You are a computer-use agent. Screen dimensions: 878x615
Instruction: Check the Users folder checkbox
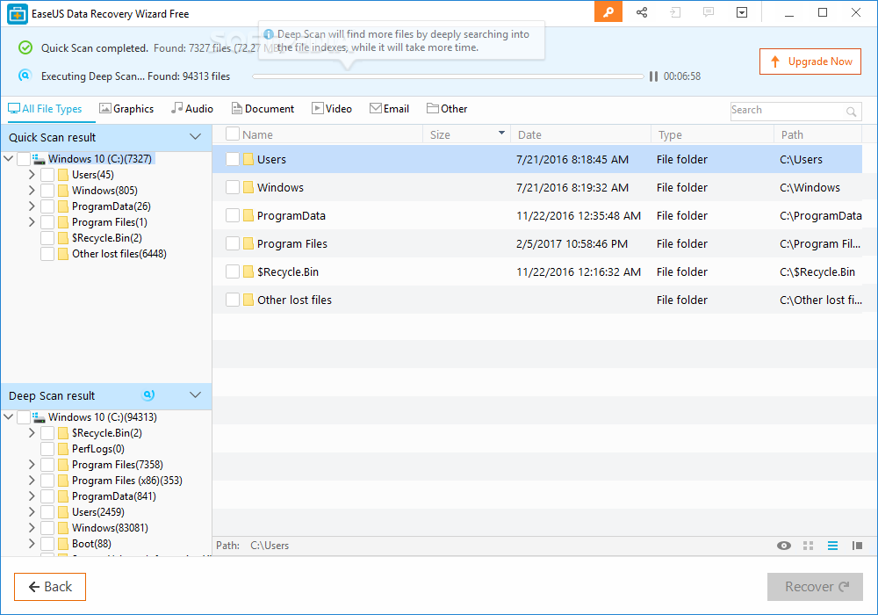[x=232, y=160]
